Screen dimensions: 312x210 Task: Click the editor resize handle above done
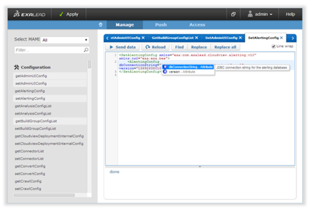click(200, 166)
